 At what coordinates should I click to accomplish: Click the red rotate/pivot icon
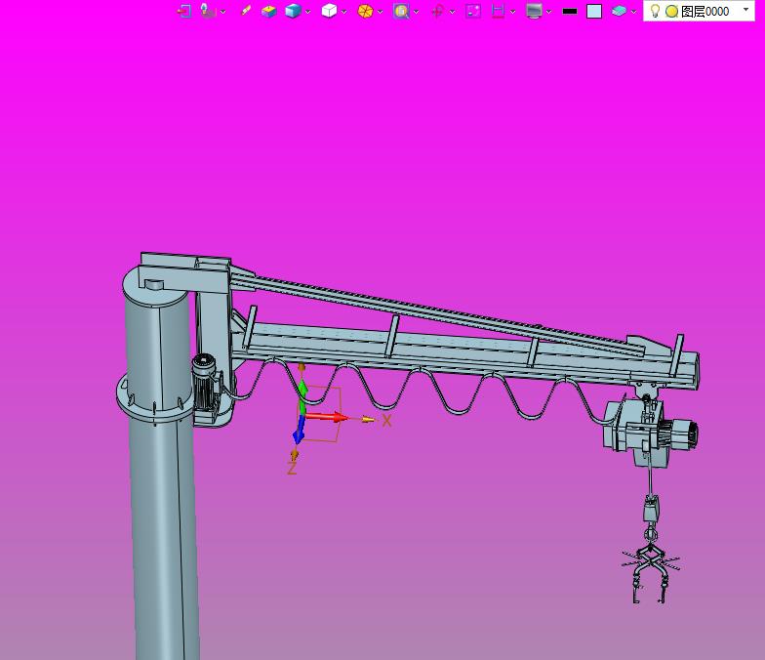pos(437,11)
